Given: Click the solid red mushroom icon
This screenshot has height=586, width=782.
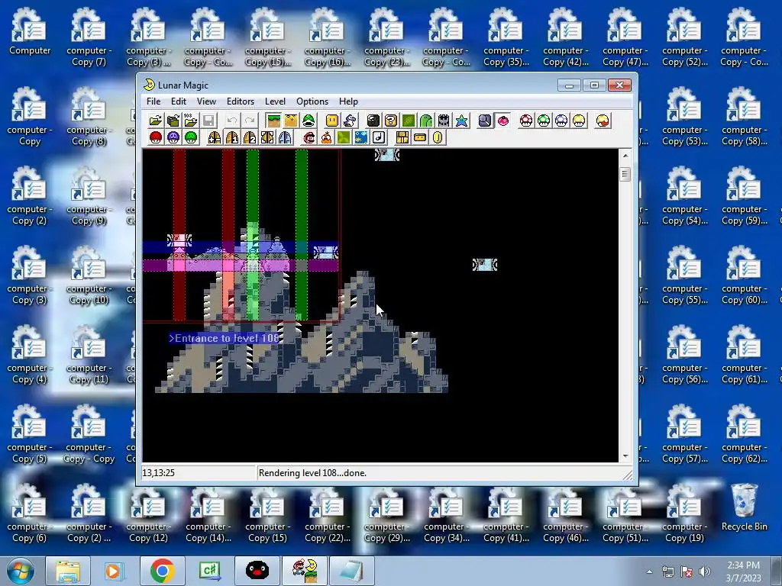Looking at the screenshot, I should [x=156, y=137].
